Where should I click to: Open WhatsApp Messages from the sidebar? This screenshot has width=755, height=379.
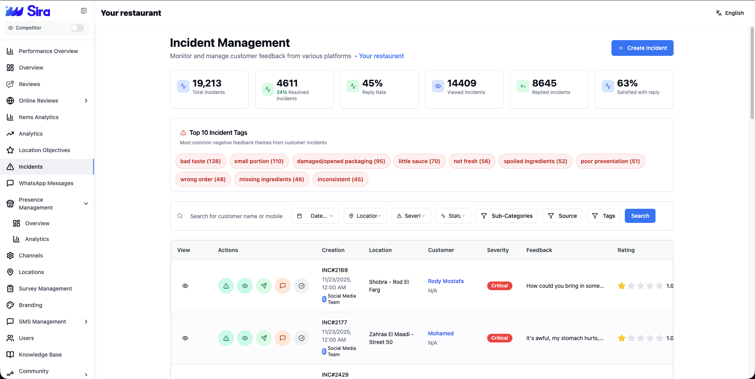tap(46, 183)
